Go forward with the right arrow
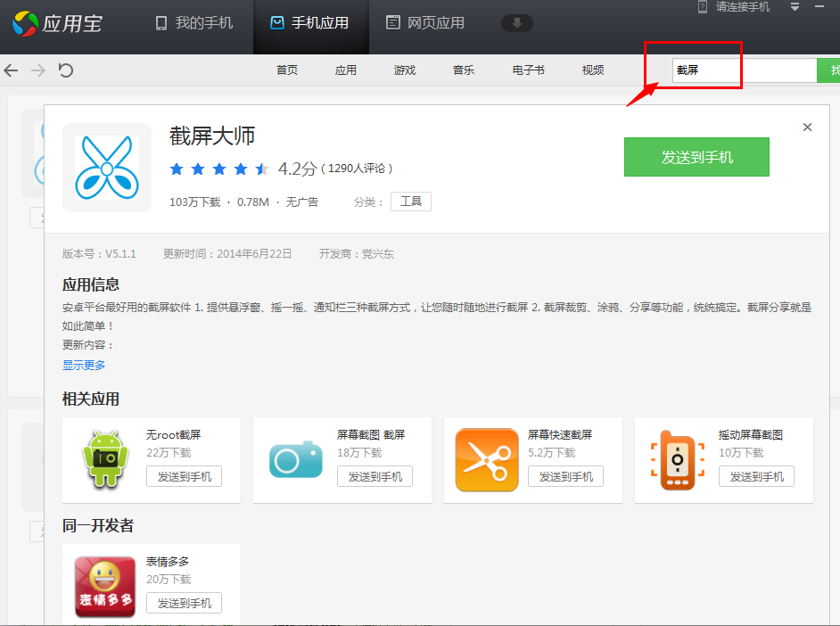 38,70
